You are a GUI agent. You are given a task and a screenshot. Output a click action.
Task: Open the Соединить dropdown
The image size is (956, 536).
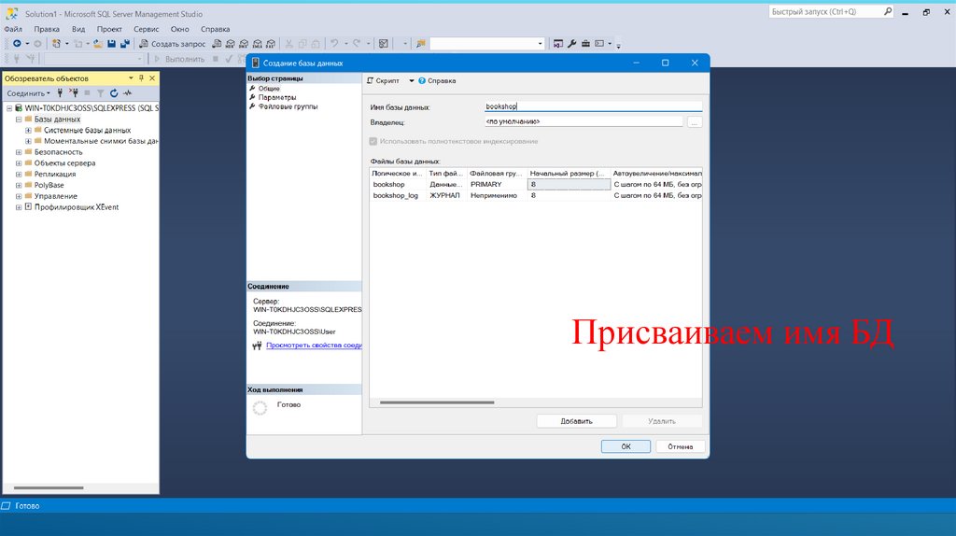(28, 93)
